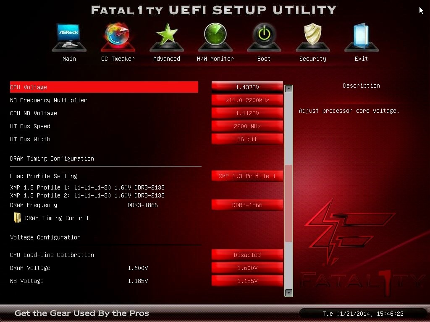The height and width of the screenshot is (322, 430).
Task: Click the scrollbar up arrow
Action: pyautogui.click(x=288, y=89)
